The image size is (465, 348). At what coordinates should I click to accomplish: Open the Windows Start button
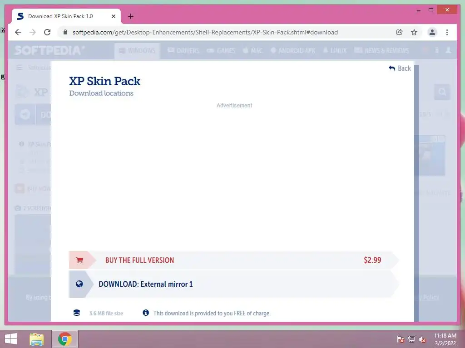(x=11, y=339)
